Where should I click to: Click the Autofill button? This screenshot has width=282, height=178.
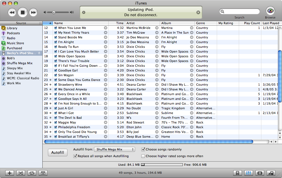pos(58,152)
